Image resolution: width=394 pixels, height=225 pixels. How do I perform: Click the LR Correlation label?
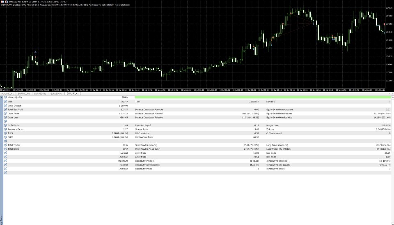pyautogui.click(x=142, y=133)
